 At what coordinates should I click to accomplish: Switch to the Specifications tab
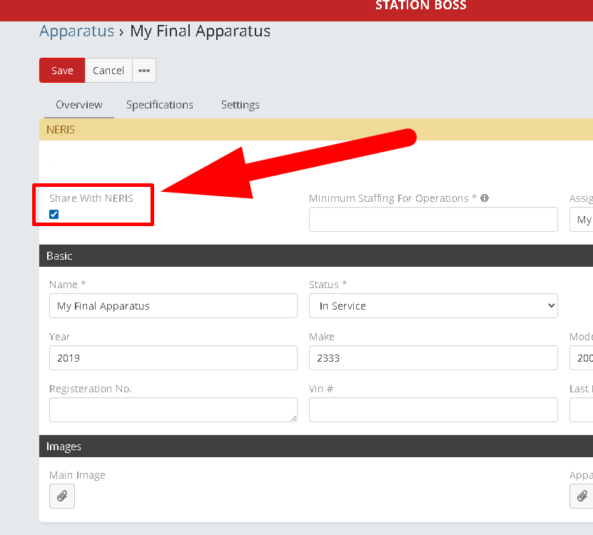click(160, 105)
